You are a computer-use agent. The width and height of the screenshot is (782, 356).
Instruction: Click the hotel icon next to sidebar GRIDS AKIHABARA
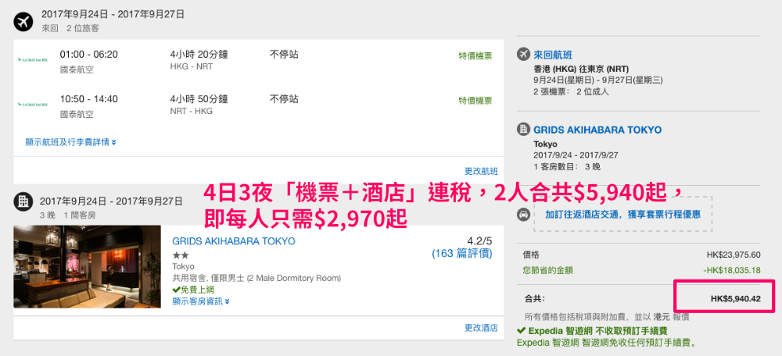523,130
